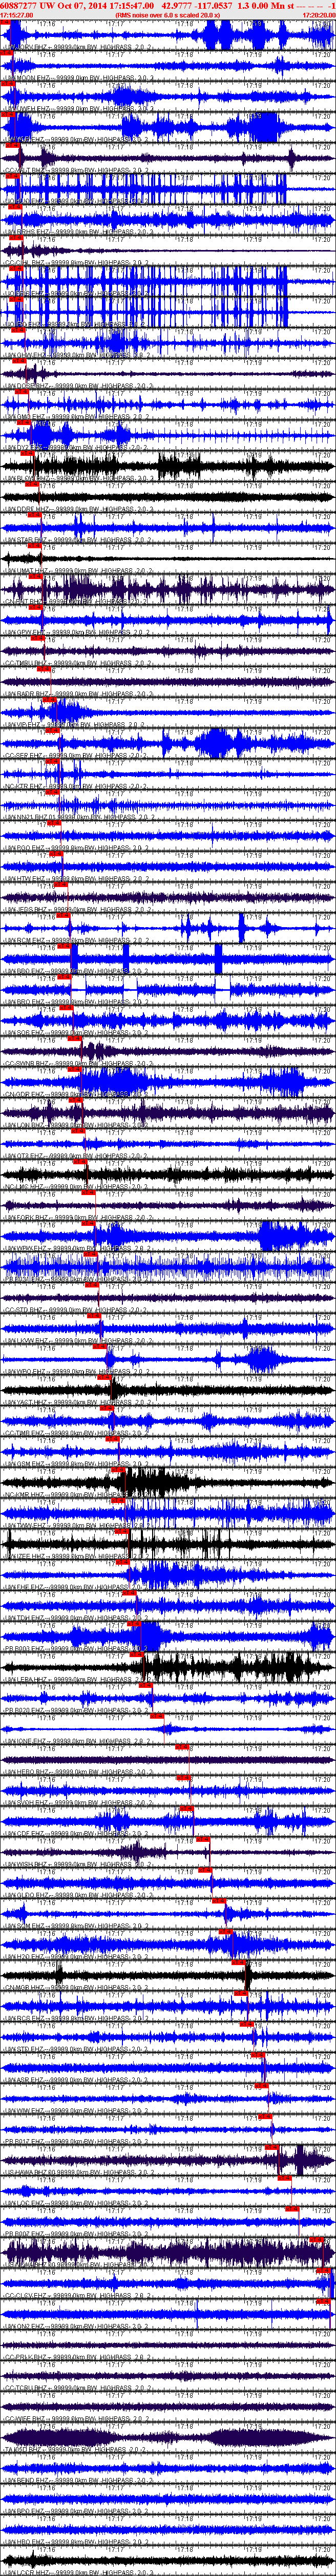Select the PB.B003 EHZ trace label
The width and height of the screenshot is (336, 2576).
tap(78, 1648)
